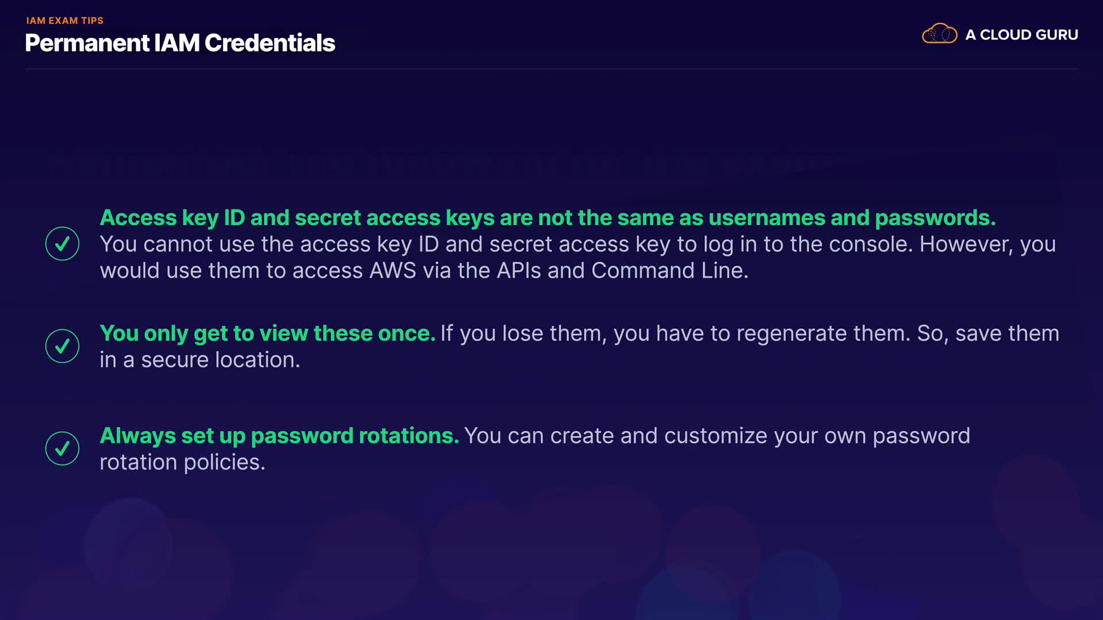Click the "Permanent IAM Credentials" slide title
1103x620 pixels.
point(180,43)
